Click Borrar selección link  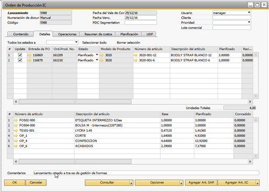tap(129, 42)
